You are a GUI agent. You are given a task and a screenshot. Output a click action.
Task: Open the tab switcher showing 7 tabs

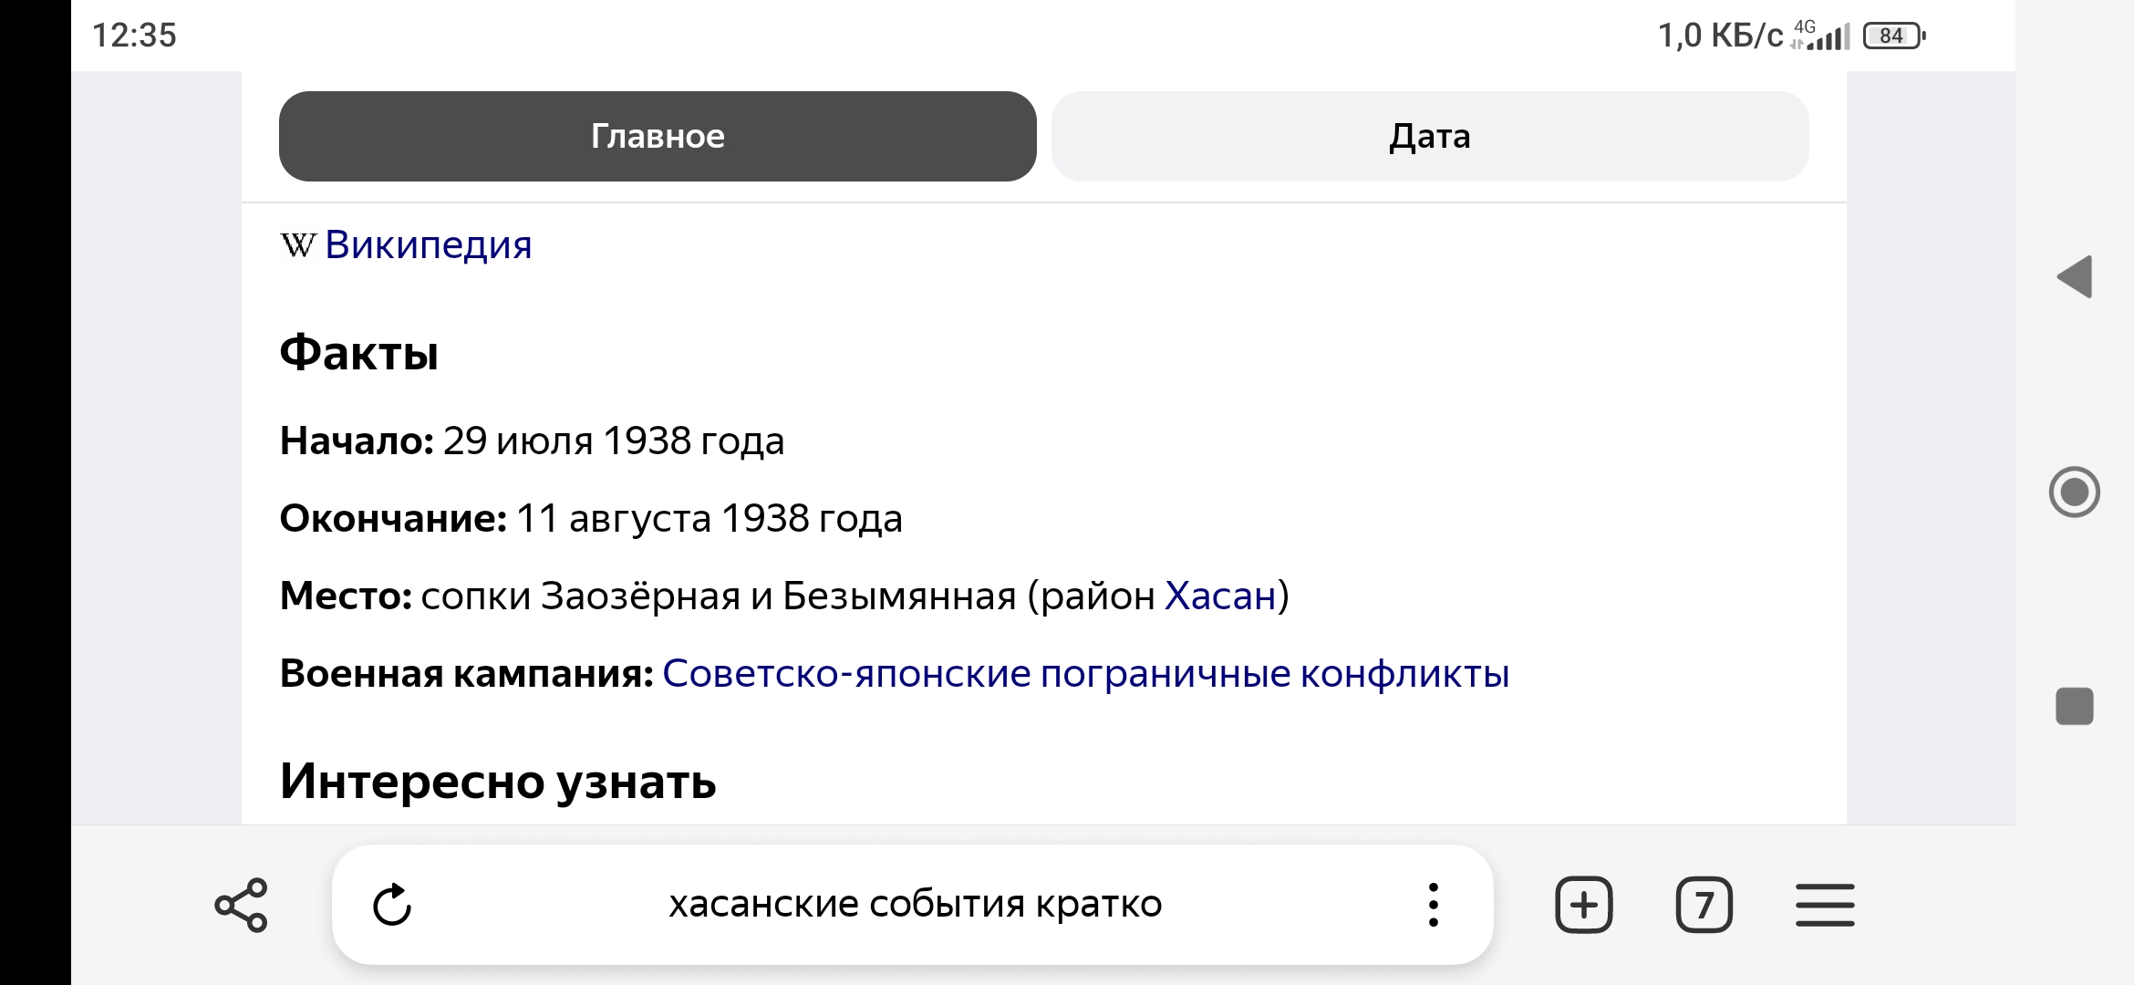[1704, 905]
